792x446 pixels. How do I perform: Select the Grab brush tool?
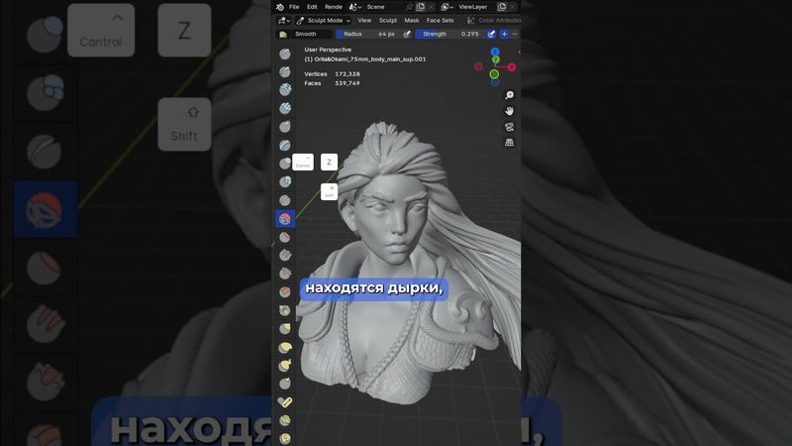point(285,329)
